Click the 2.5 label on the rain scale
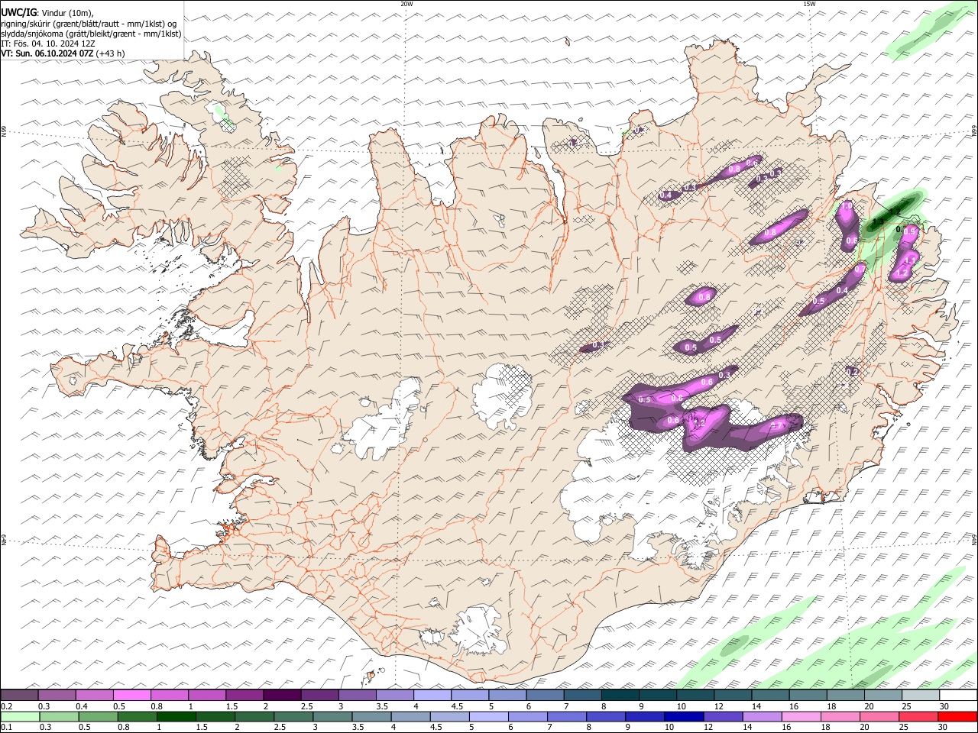The height and width of the screenshot is (733, 978). (280, 727)
